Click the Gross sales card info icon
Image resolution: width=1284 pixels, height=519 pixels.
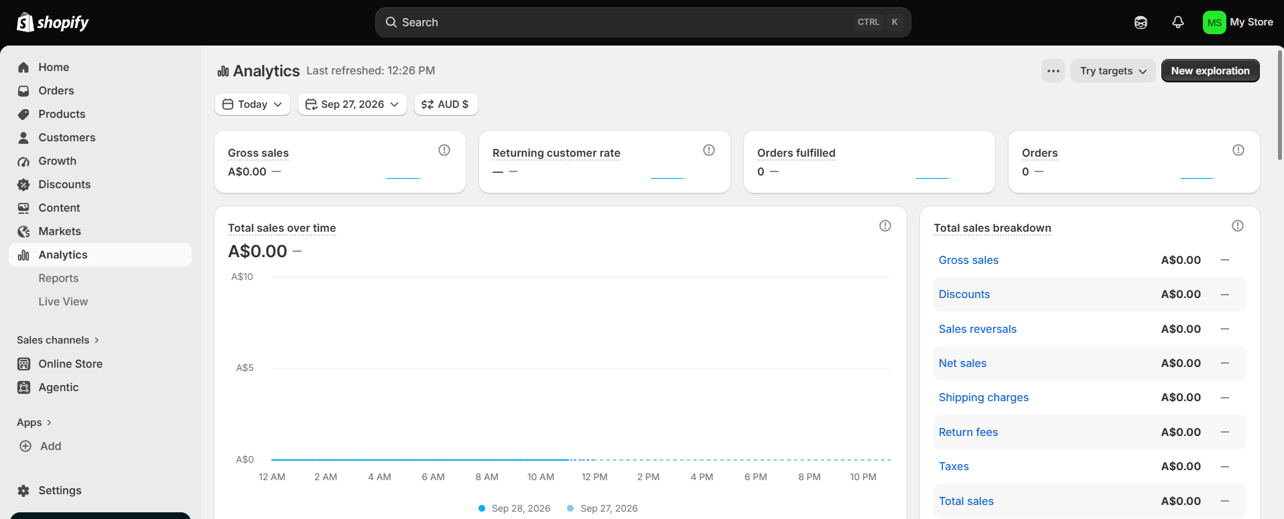[x=444, y=150]
